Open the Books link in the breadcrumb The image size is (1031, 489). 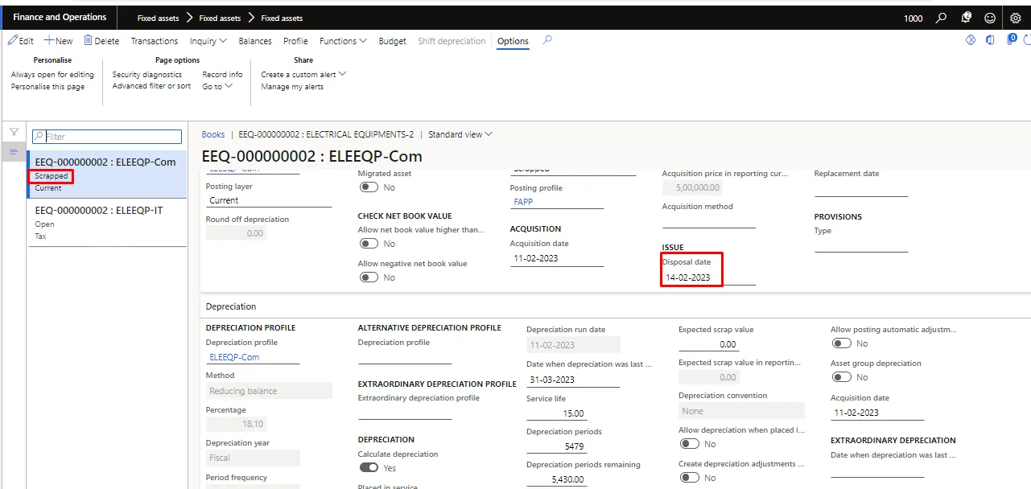tap(213, 134)
